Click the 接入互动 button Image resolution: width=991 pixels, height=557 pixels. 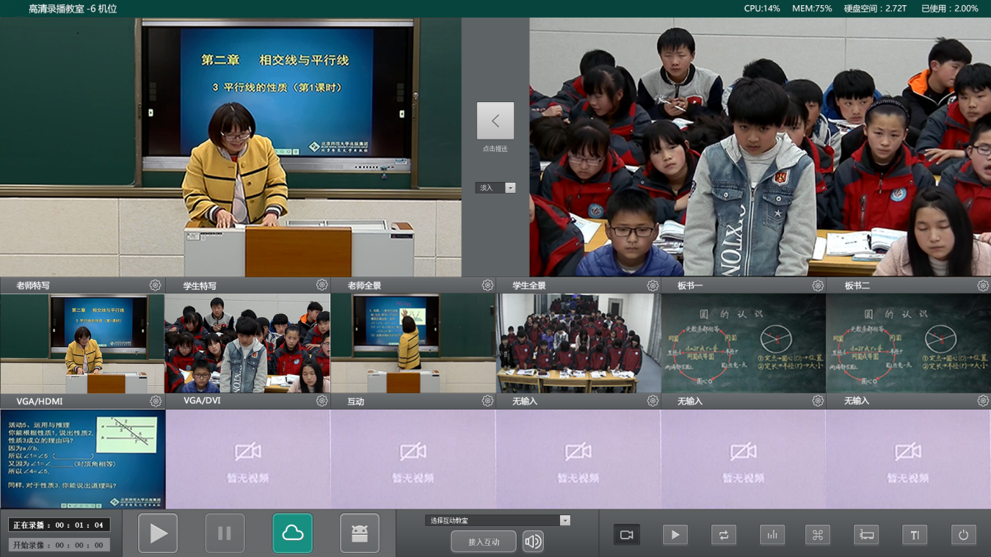(483, 542)
